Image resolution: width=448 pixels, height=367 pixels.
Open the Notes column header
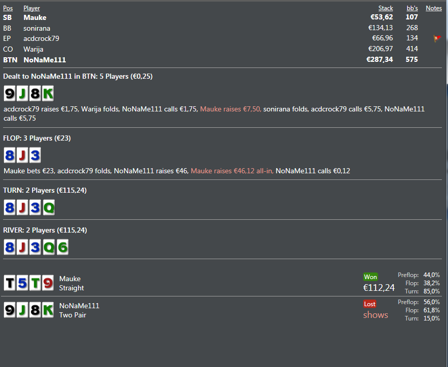point(434,8)
